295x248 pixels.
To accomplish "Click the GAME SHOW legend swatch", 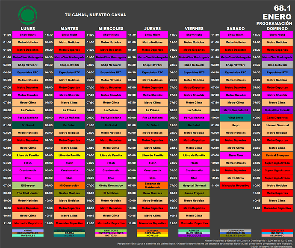I will pyautogui.click(x=194, y=233).
